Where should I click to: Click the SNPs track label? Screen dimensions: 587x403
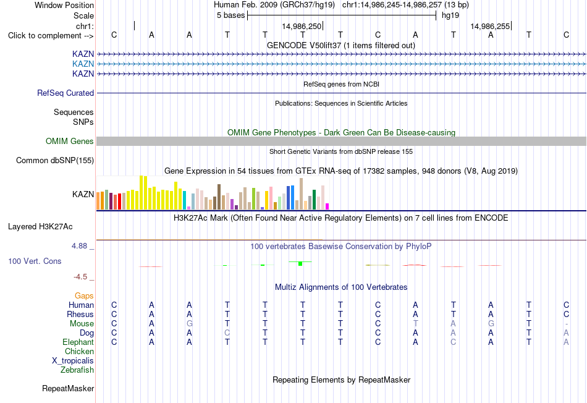83,122
